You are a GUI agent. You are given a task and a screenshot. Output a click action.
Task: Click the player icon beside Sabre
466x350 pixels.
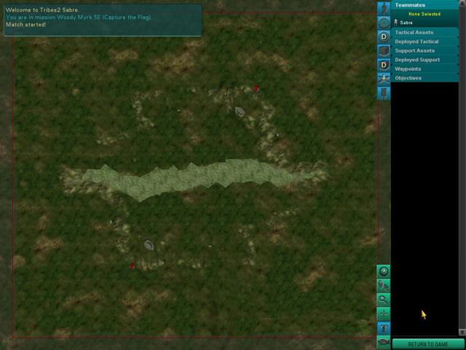pyautogui.click(x=396, y=23)
